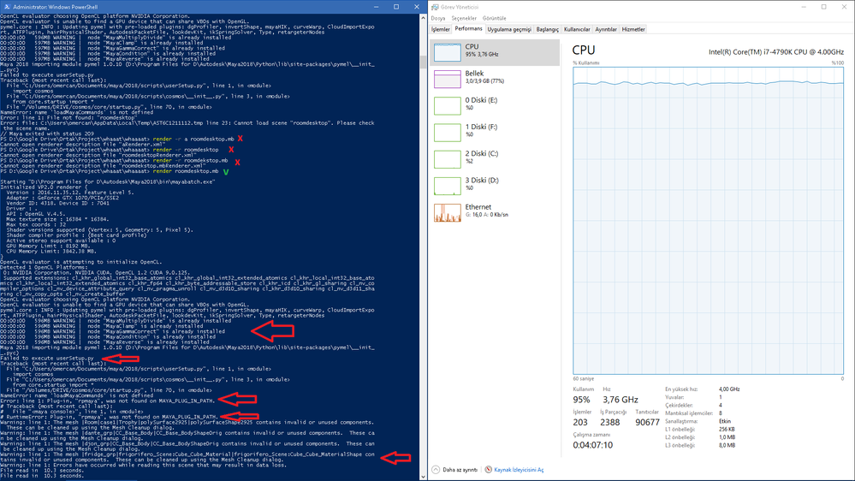Click the Mantıksal işlemciler 8 value
Image resolution: width=855 pixels, height=481 pixels.
tap(721, 413)
